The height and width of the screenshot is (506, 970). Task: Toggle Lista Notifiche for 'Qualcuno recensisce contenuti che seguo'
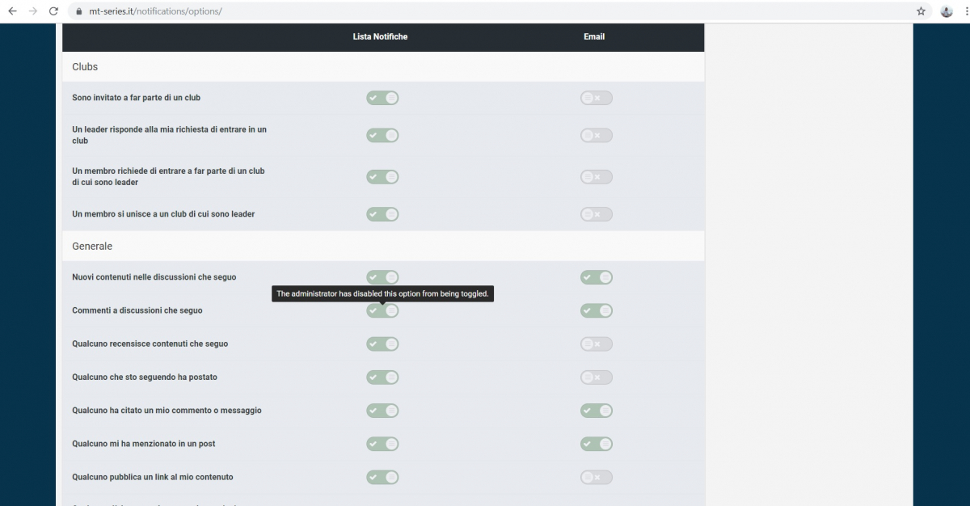pyautogui.click(x=382, y=344)
